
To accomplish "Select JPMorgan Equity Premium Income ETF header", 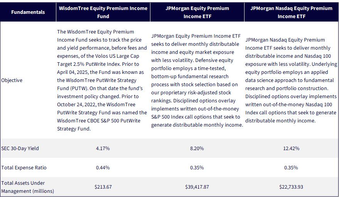I will coord(197,12).
